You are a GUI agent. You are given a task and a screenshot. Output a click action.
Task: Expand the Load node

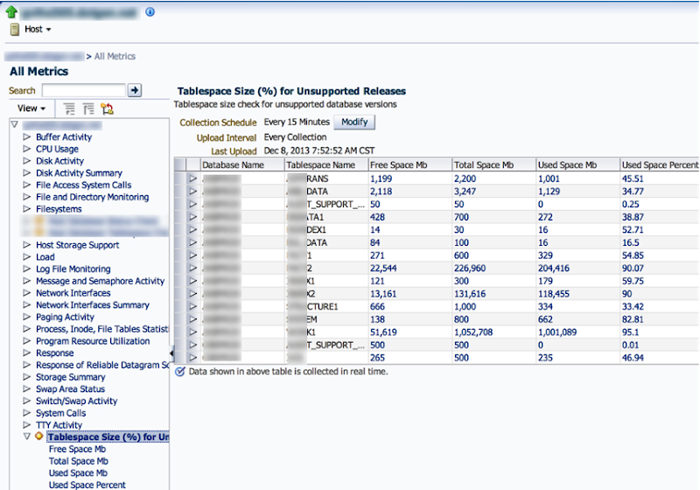27,257
